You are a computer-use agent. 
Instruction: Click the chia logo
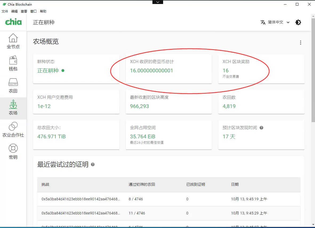13,22
